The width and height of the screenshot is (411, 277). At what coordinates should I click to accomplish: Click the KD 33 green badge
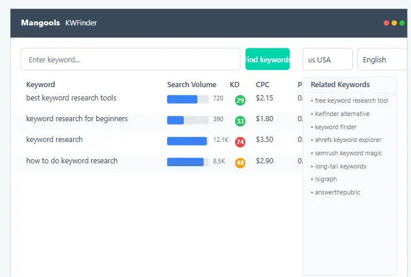tap(240, 121)
